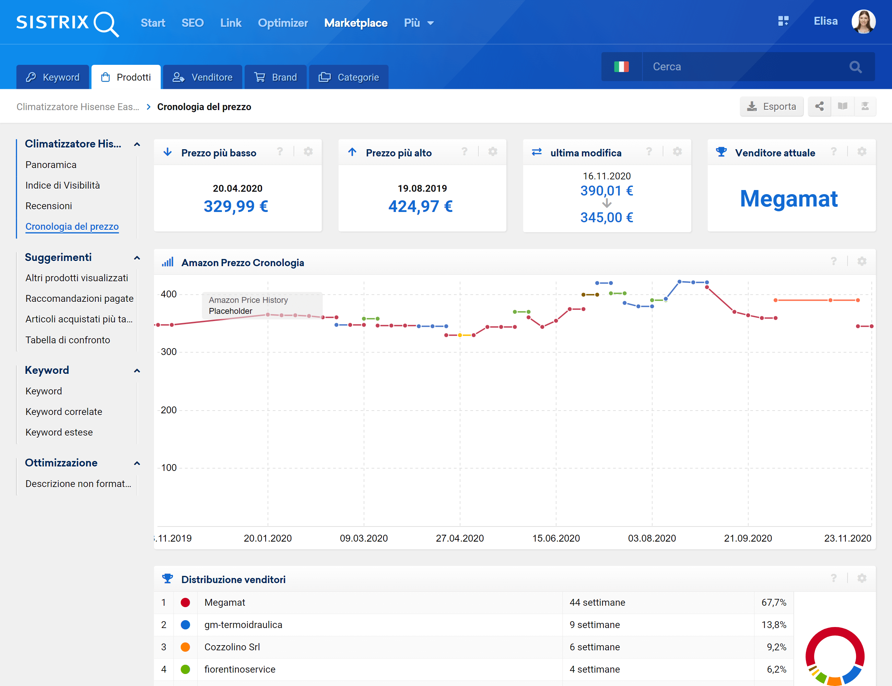Collapse the Climatizzatore His... sidebar section

137,144
